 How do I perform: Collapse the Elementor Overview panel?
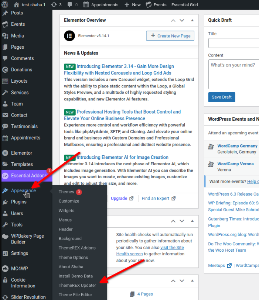click(x=192, y=20)
